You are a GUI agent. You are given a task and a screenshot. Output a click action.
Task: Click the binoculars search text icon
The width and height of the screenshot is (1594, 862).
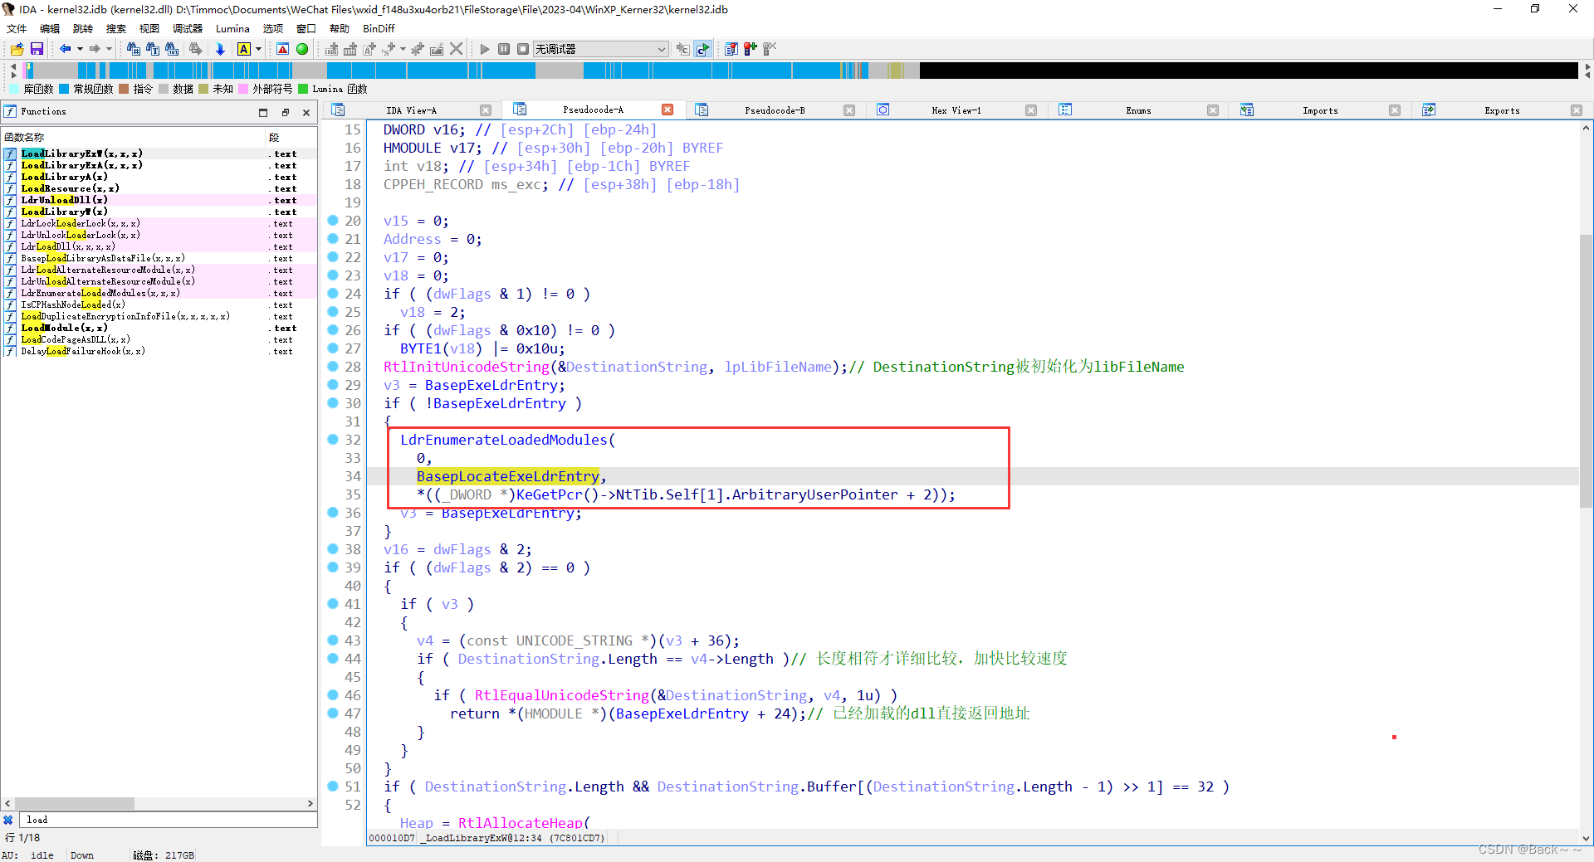(153, 49)
